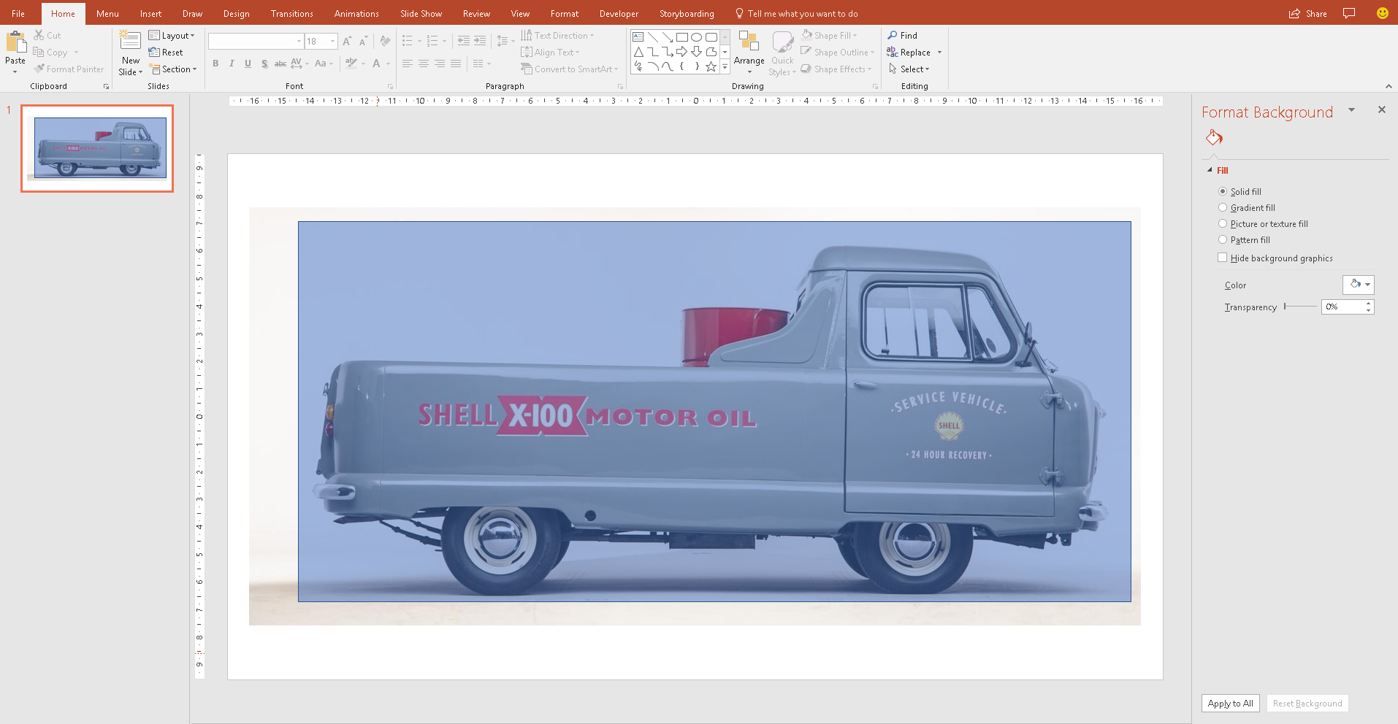Click the Apply to All button
Image resolution: width=1398 pixels, height=724 pixels.
(1230, 703)
